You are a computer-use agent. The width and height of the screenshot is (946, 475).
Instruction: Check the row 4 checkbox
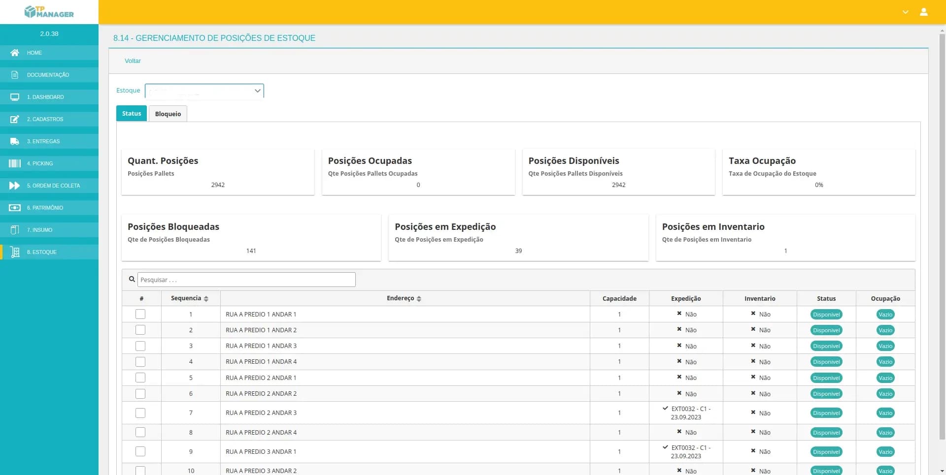click(140, 362)
